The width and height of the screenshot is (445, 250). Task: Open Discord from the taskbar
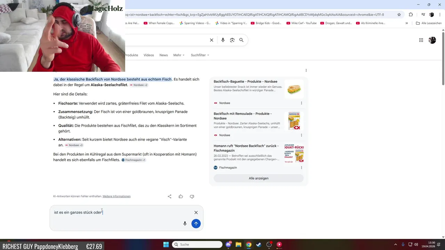tap(228, 244)
